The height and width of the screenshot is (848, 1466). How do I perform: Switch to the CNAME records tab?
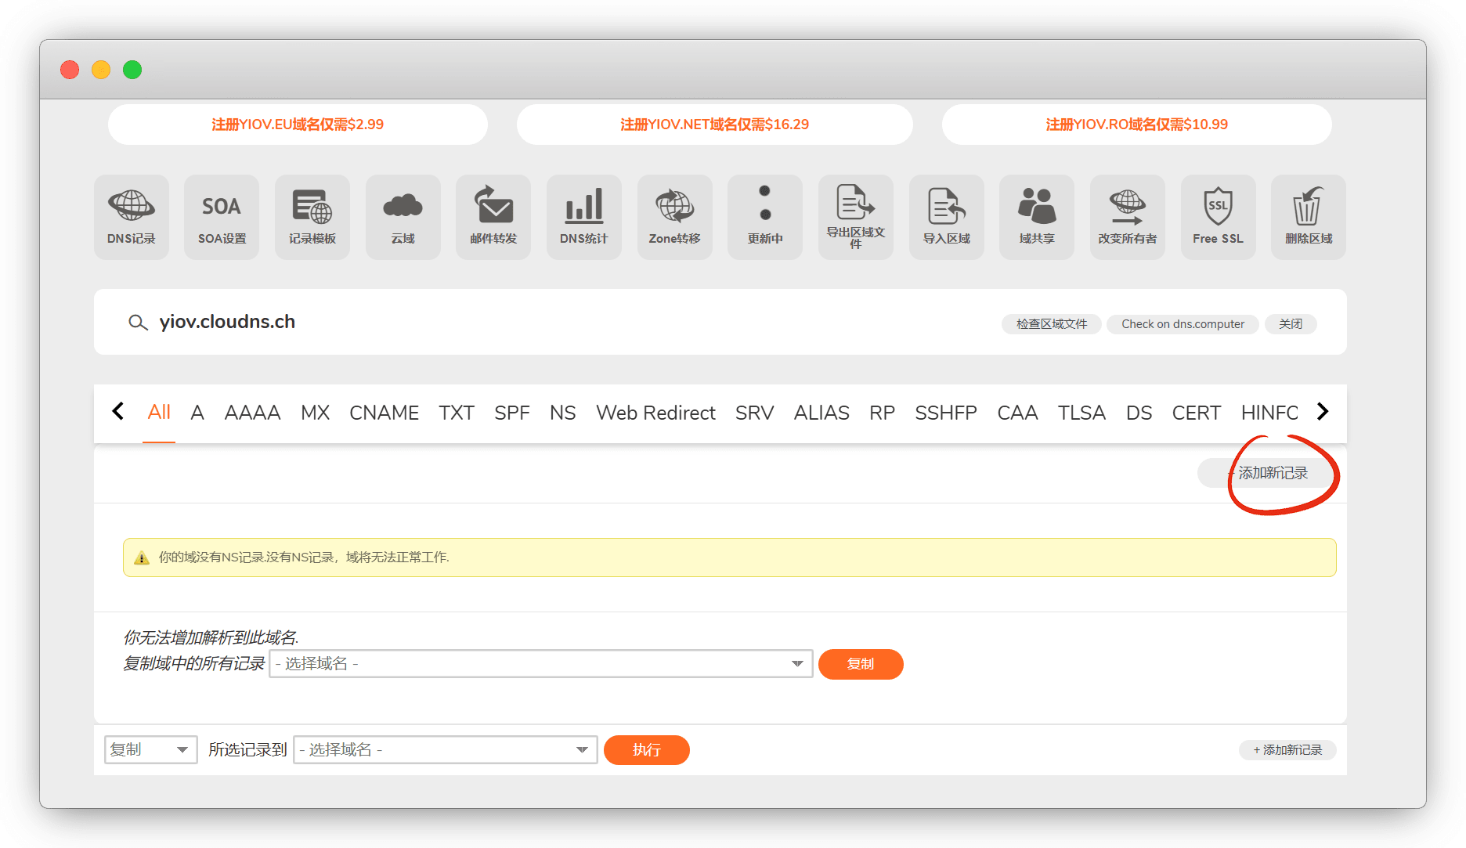point(384,413)
